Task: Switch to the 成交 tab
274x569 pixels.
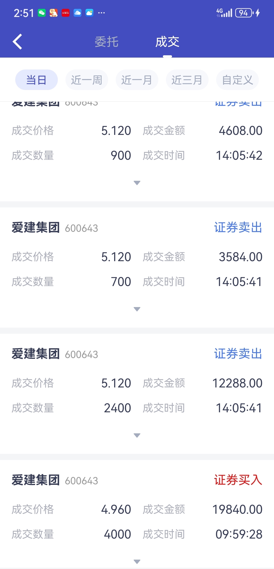Action: click(167, 42)
